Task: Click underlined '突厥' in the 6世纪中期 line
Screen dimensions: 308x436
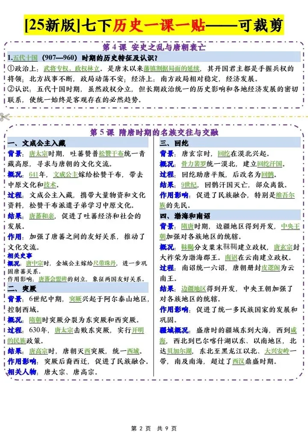Action: (75, 299)
